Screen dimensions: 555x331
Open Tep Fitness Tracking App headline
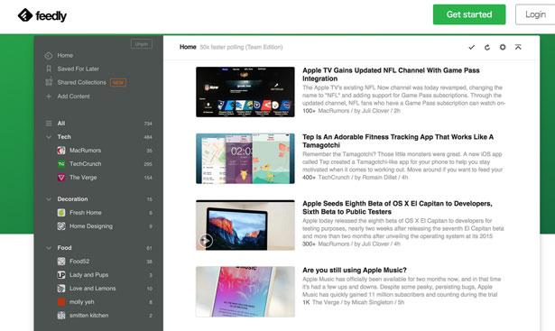coord(398,141)
